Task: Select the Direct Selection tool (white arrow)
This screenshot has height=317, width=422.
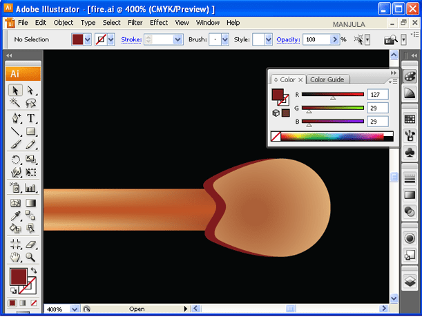Action: coord(30,90)
